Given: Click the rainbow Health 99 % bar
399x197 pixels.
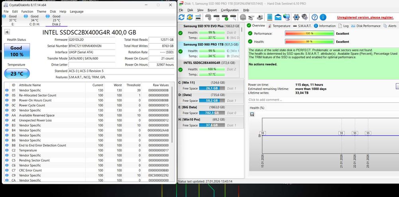Looking at the screenshot, I should (x=310, y=42).
